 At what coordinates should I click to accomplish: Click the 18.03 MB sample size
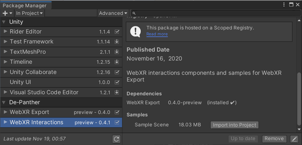[190, 125]
